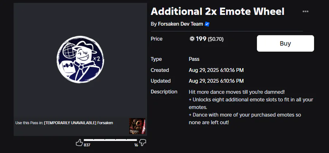Image resolution: width=329 pixels, height=153 pixels.
Task: Click the Forsaken game name link
Action: (x=79, y=123)
